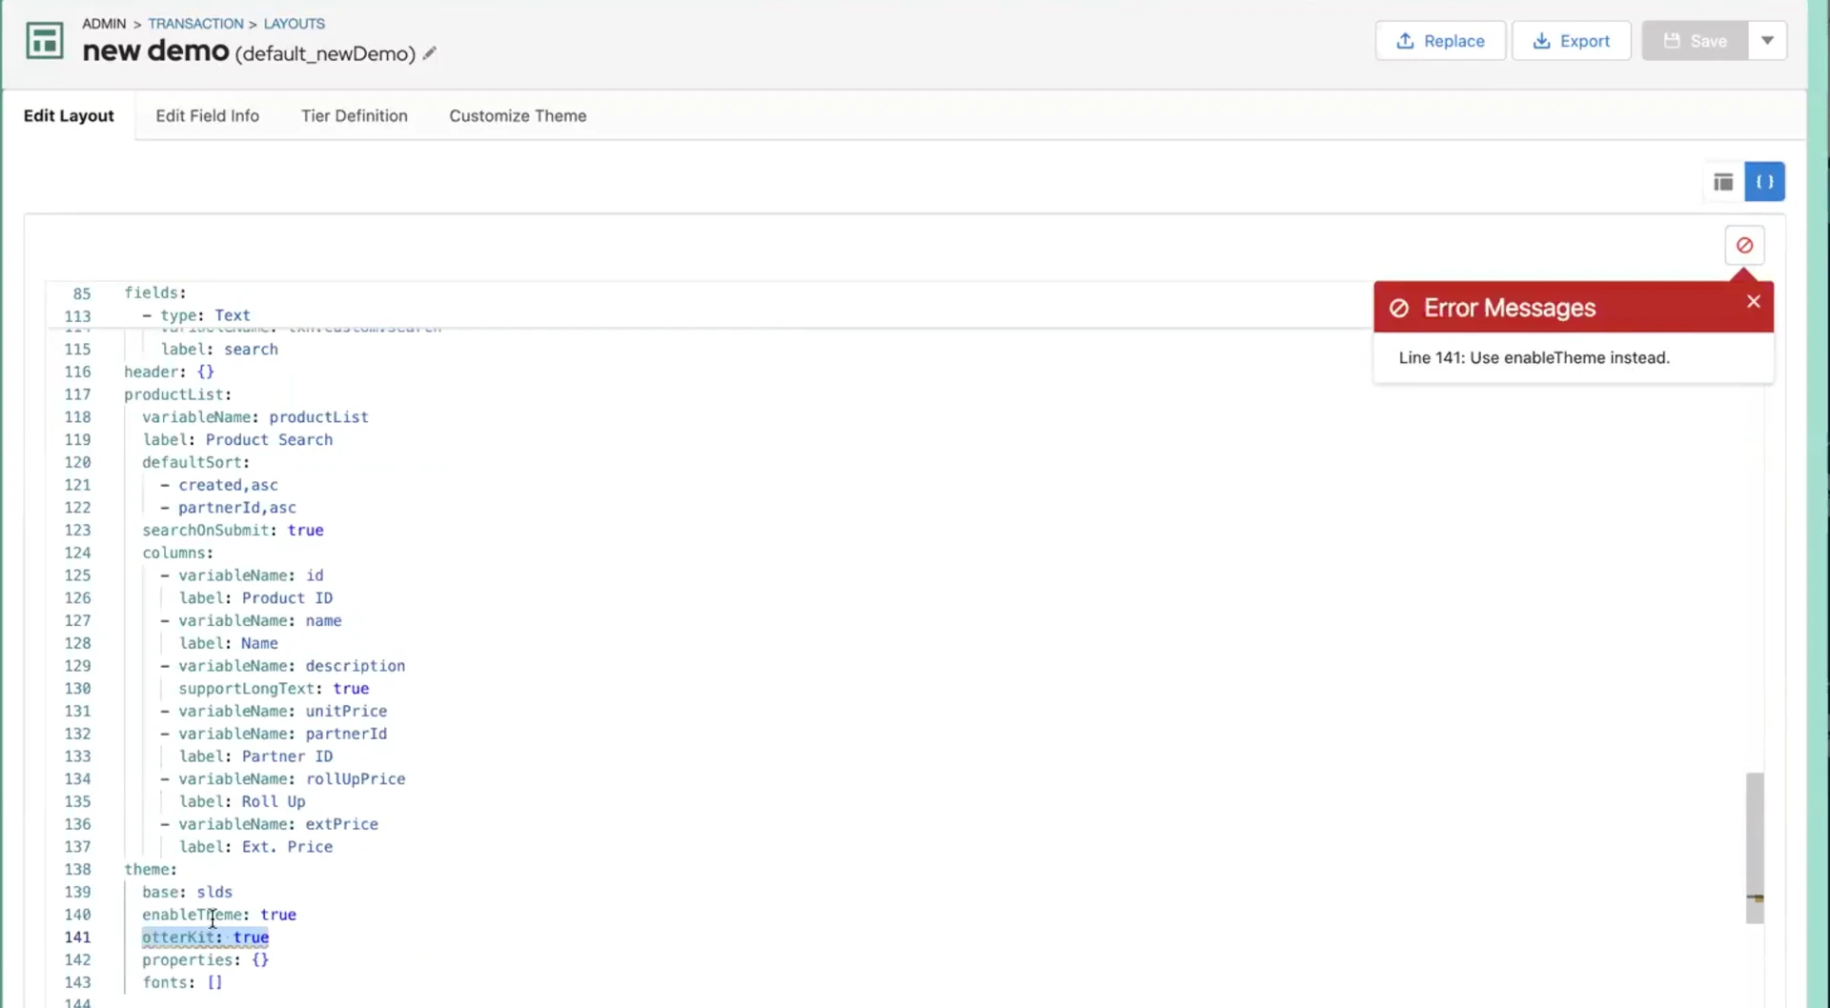Viewport: 1830px width, 1008px height.
Task: Click 'properties: {}' line
Action: [x=205, y=960]
